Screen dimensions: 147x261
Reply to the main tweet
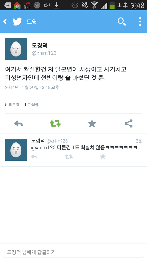18,124
